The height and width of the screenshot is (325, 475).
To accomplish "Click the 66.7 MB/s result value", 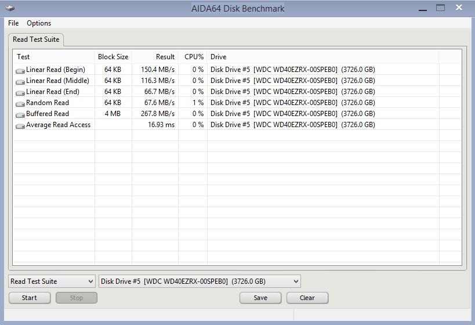I will coord(159,92).
